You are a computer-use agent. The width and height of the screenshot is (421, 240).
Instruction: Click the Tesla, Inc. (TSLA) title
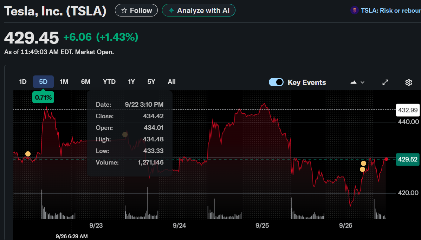[55, 11]
